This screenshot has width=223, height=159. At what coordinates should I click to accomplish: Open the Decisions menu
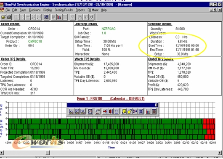[x=35, y=10]
